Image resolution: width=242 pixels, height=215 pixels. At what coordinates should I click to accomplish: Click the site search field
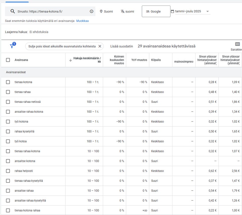pyautogui.click(x=50, y=11)
